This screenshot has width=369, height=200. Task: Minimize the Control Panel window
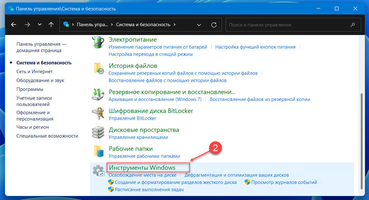[x=318, y=9]
